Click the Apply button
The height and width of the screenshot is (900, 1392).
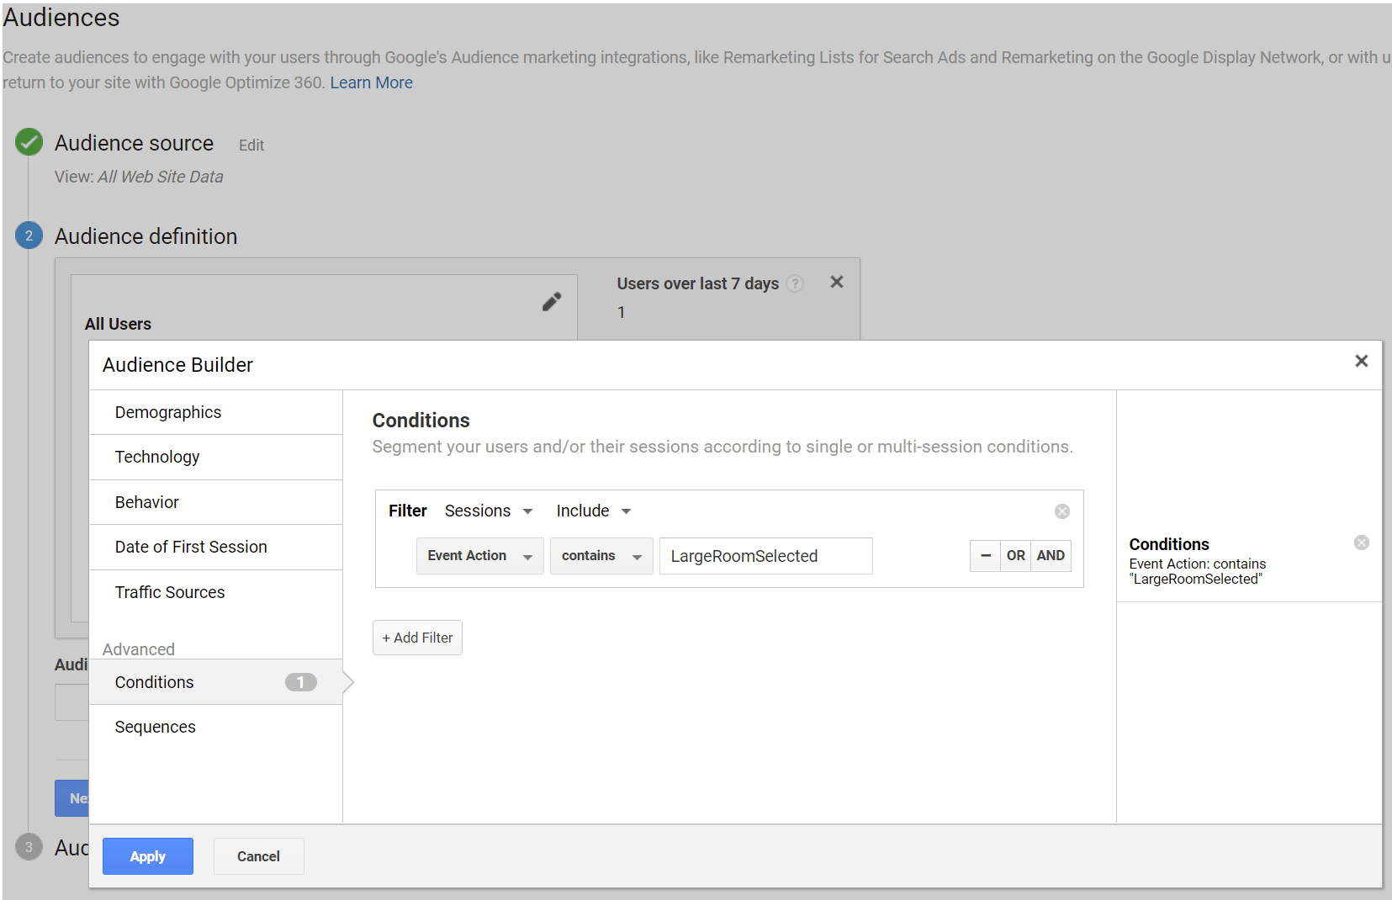point(148,856)
